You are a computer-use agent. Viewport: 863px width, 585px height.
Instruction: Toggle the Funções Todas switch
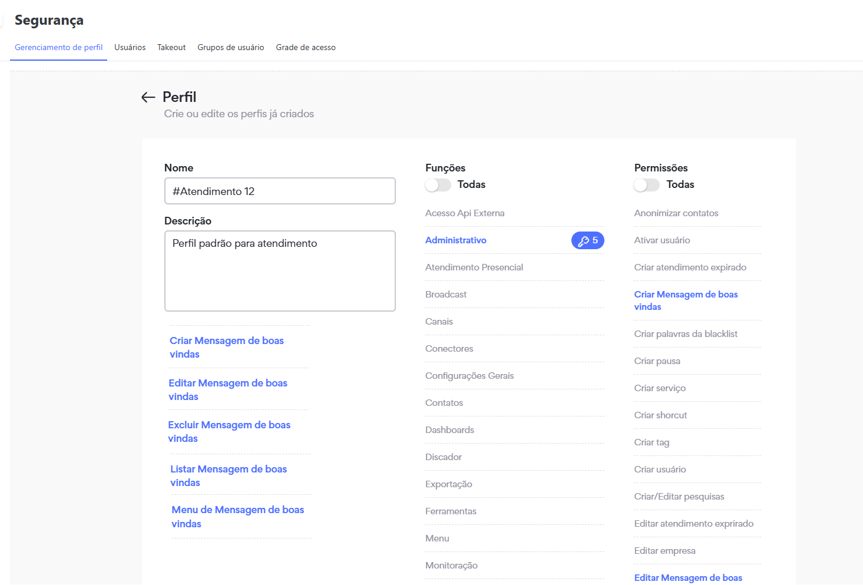(x=438, y=185)
